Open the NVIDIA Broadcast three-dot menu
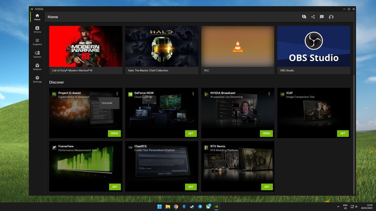The image size is (376, 211). point(269,94)
